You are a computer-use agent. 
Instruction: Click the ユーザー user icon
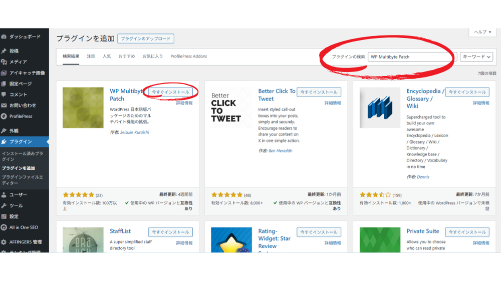(4, 195)
